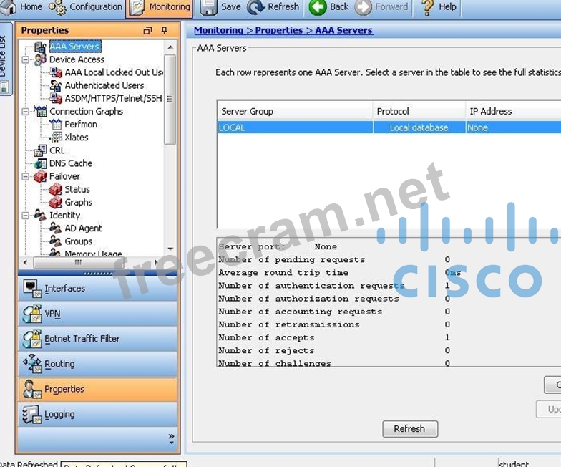Collapse the Identity tree node
The height and width of the screenshot is (467, 561).
pyautogui.click(x=26, y=216)
